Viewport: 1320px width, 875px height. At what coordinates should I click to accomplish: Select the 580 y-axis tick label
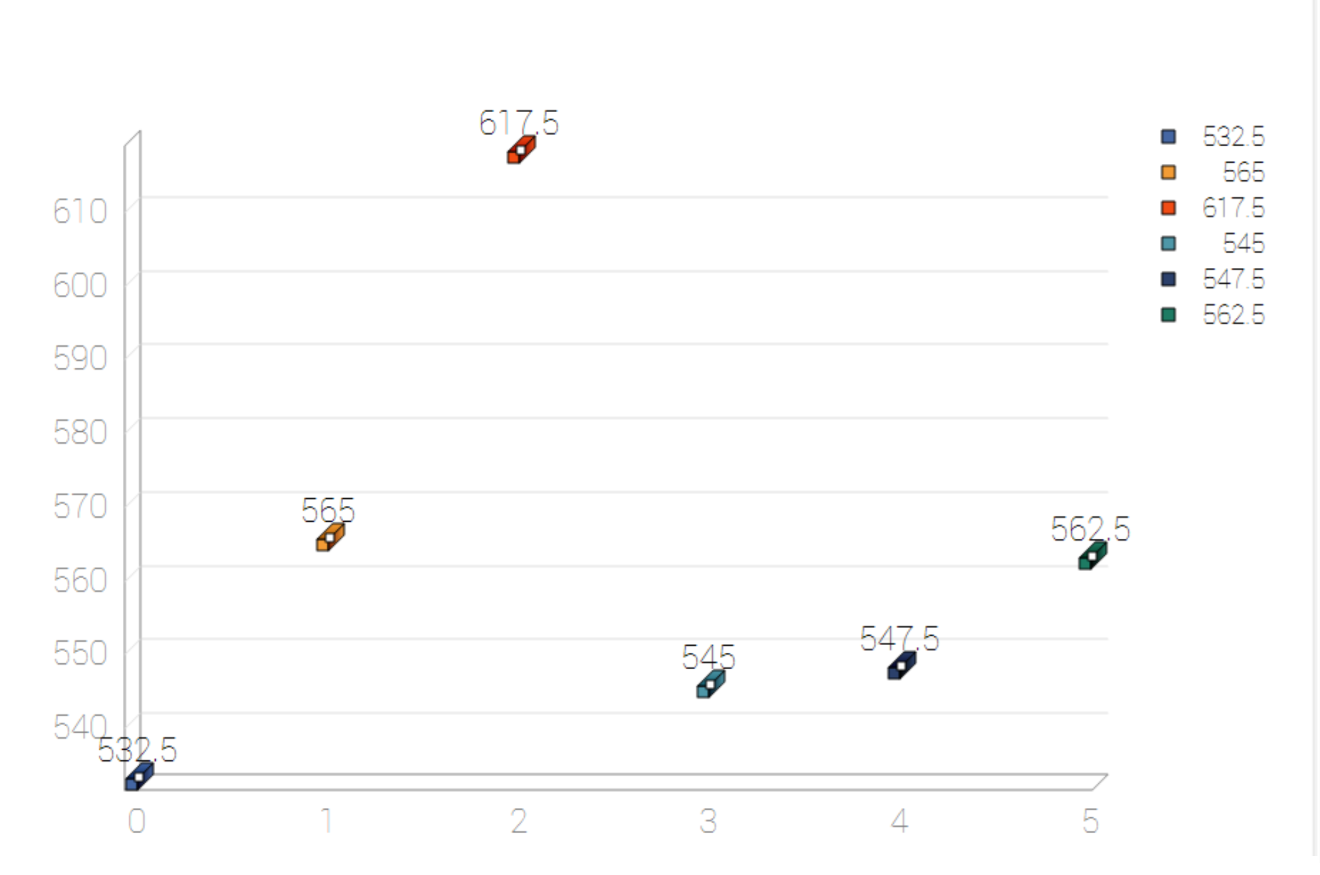[80, 433]
